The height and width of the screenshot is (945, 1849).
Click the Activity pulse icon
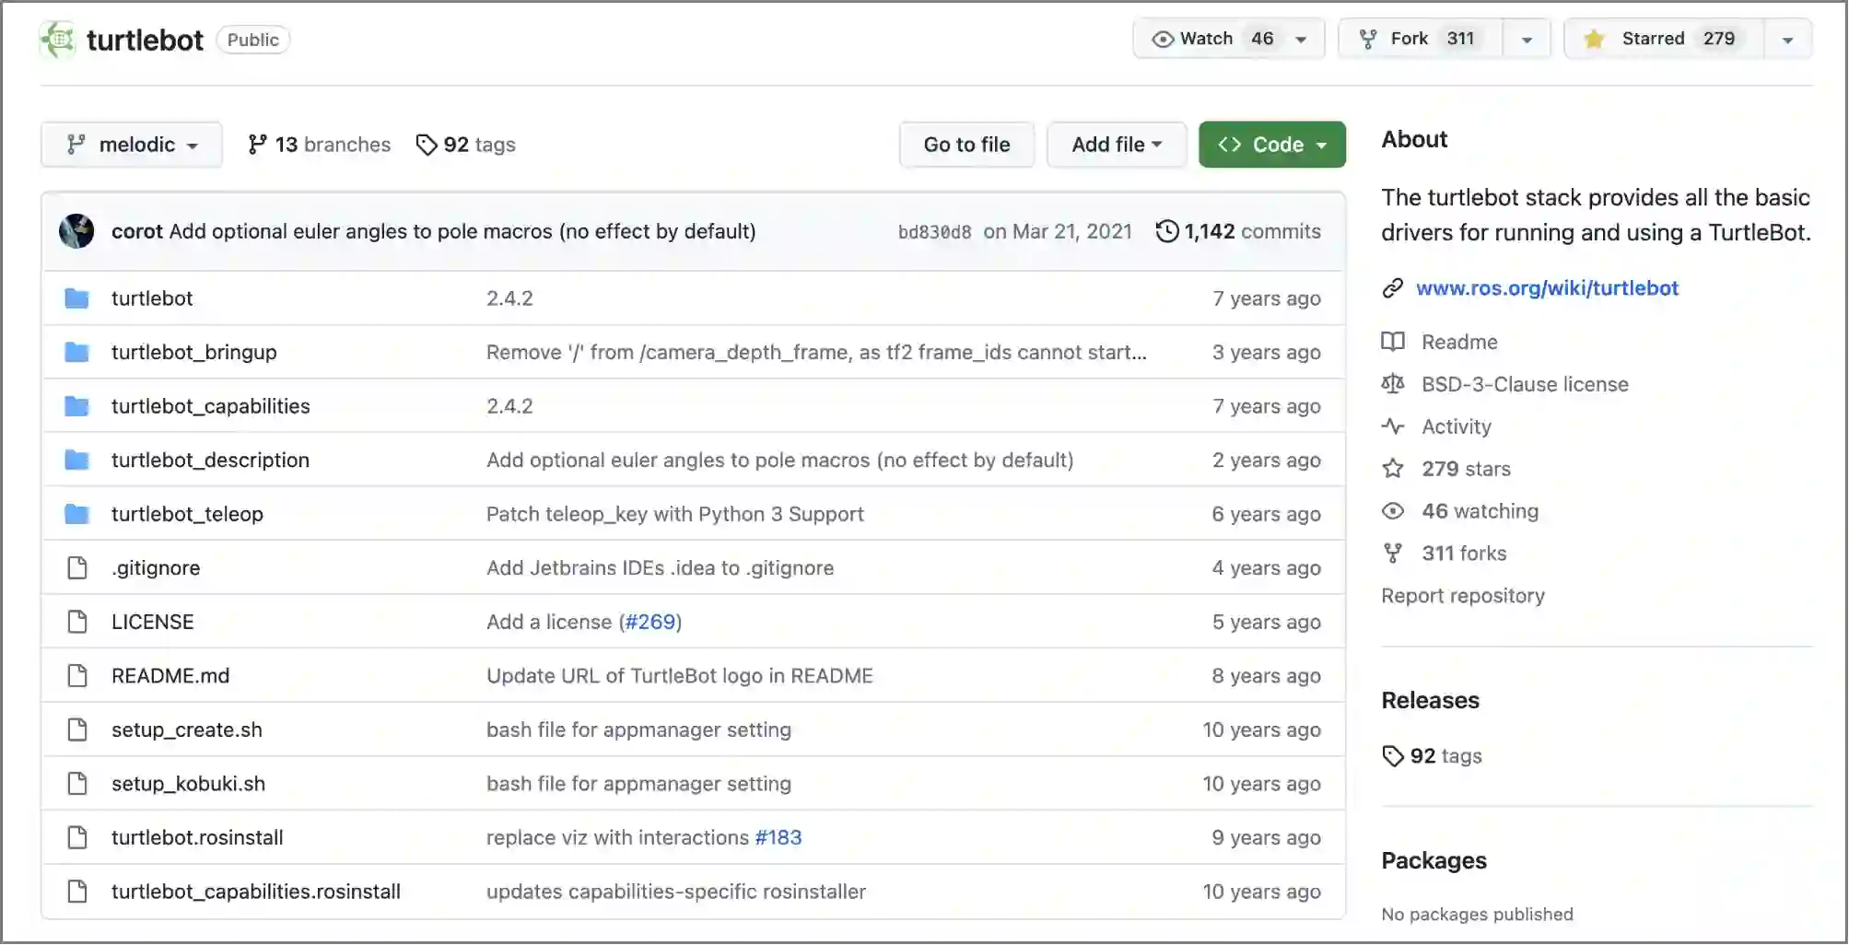[1393, 426]
